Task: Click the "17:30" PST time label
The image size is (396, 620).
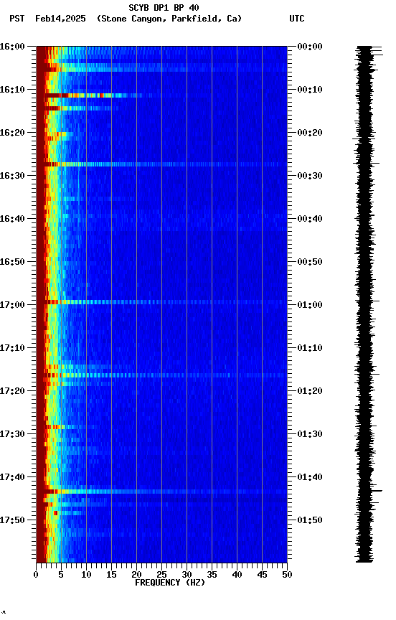Action: point(12,435)
